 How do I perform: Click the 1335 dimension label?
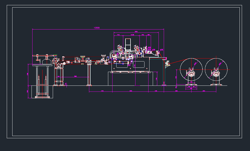pyautogui.click(x=132, y=35)
